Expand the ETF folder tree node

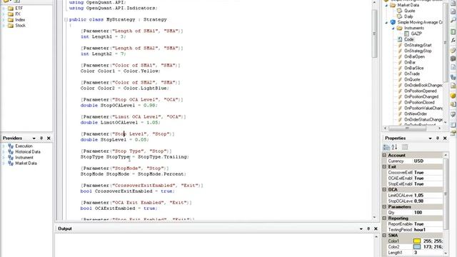(4, 9)
